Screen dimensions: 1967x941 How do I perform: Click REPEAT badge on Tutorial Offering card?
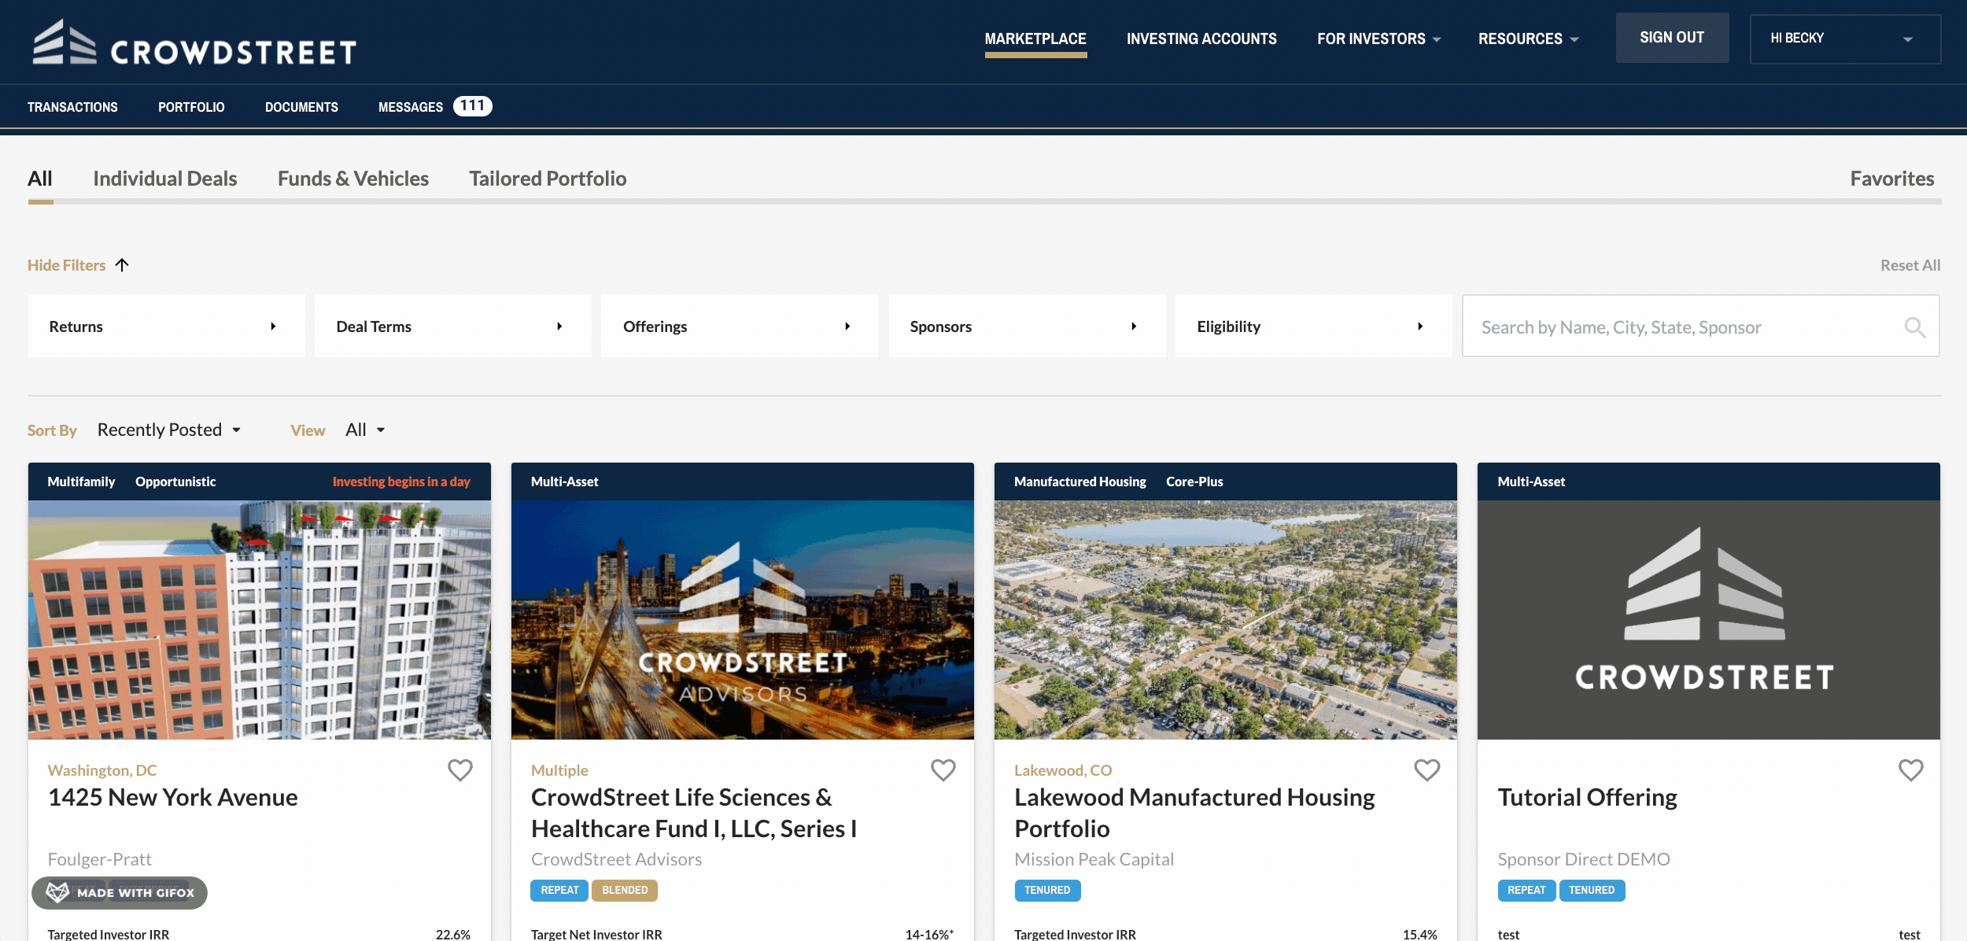(x=1526, y=890)
